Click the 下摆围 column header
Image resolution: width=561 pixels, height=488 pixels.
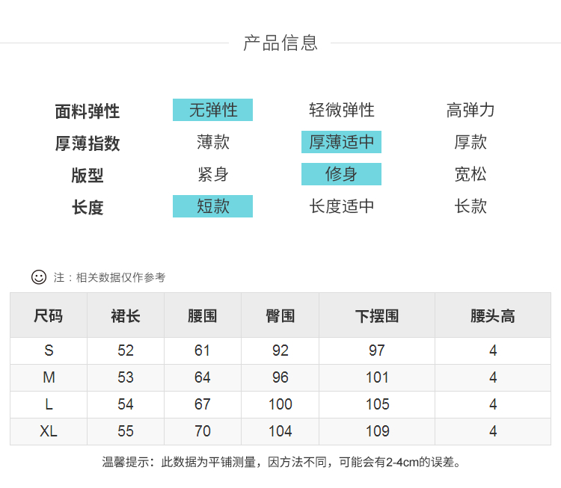377,315
